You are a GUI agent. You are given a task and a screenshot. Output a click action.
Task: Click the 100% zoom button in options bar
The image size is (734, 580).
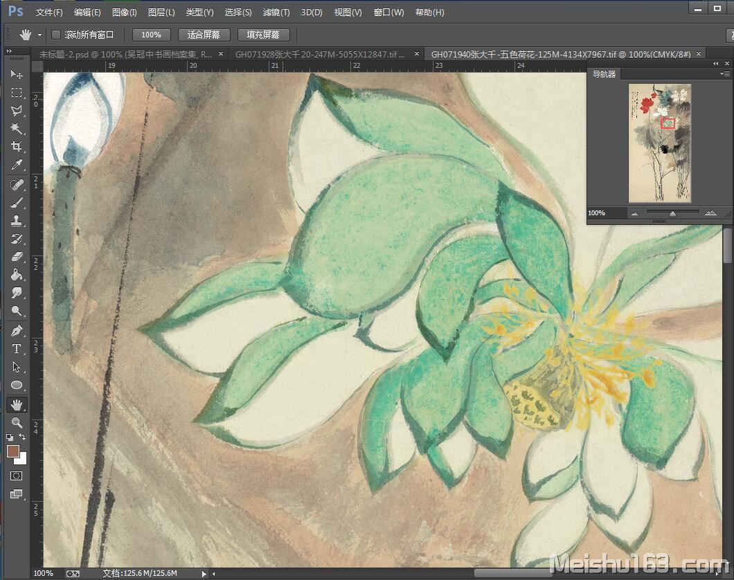click(152, 35)
